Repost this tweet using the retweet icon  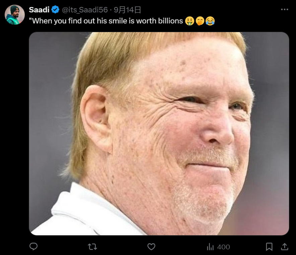(x=92, y=247)
